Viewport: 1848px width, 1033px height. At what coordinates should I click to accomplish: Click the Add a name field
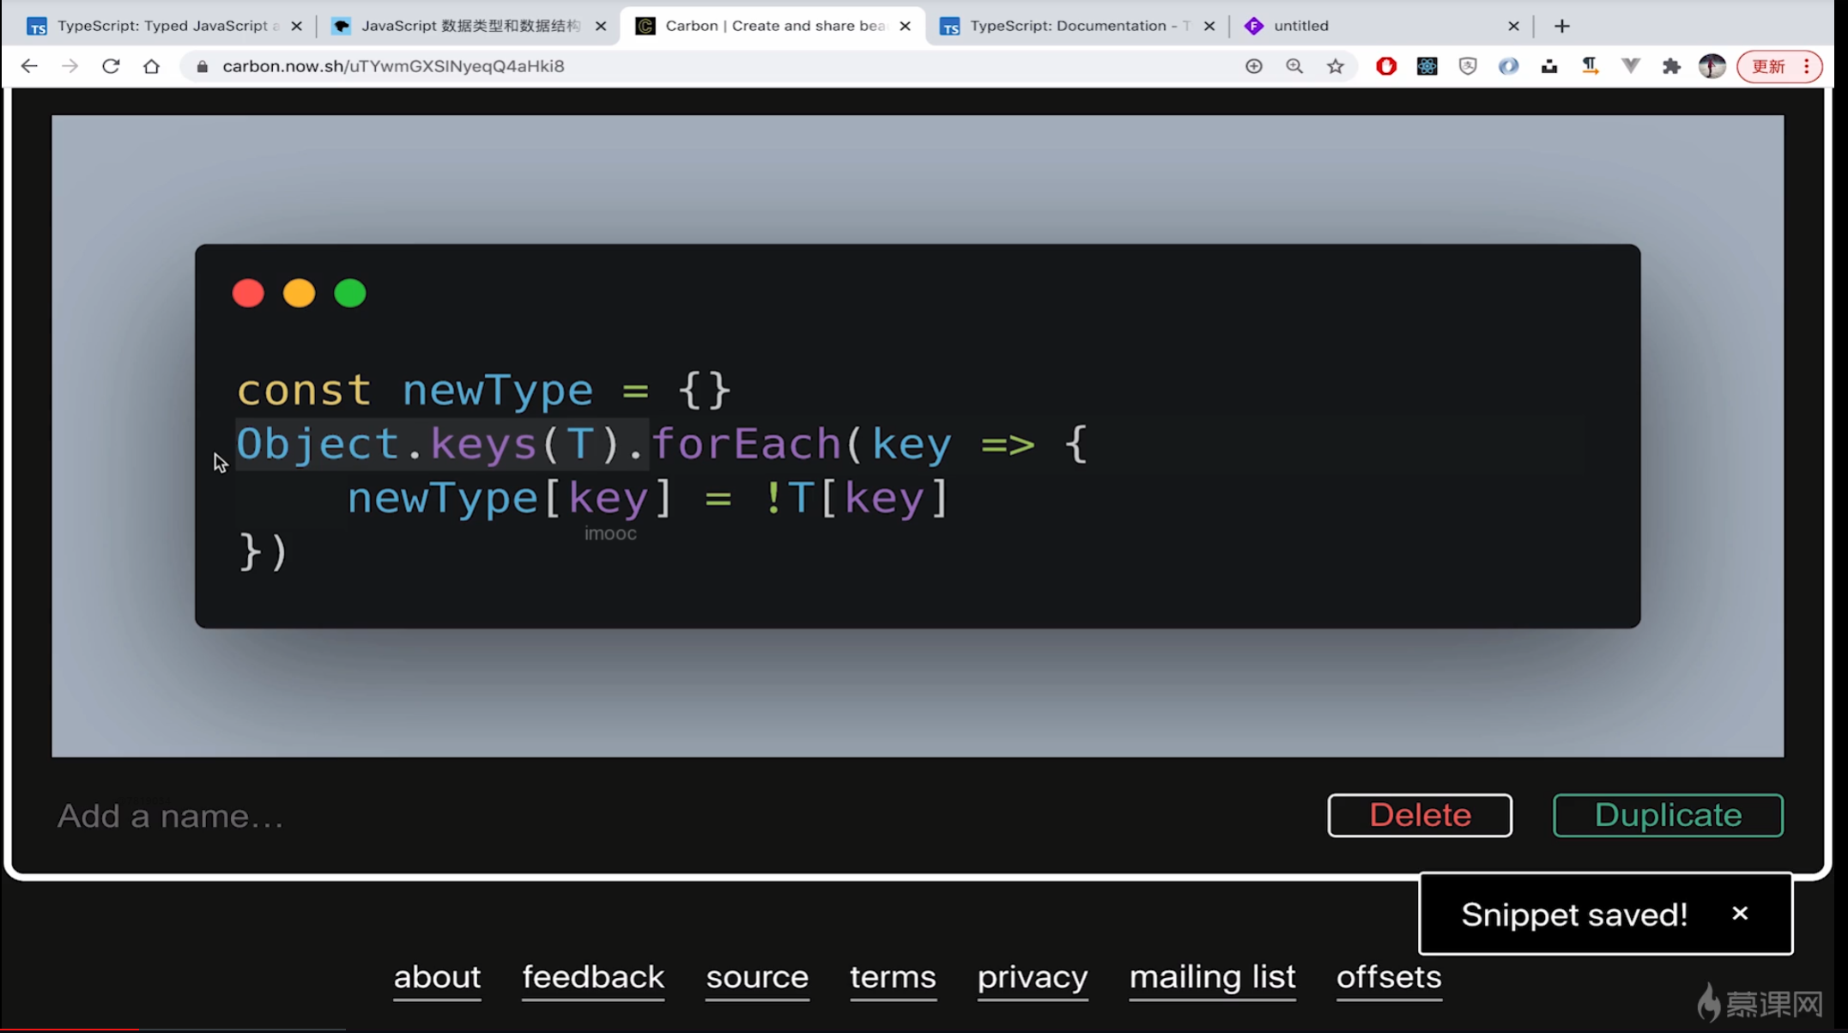click(x=343, y=816)
